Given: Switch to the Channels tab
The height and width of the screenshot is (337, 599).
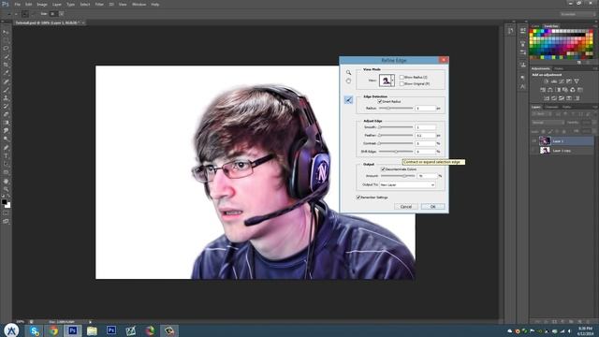Looking at the screenshot, I should [551, 107].
